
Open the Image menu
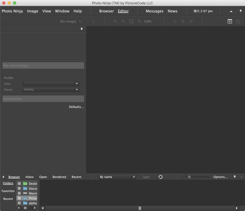(x=33, y=11)
